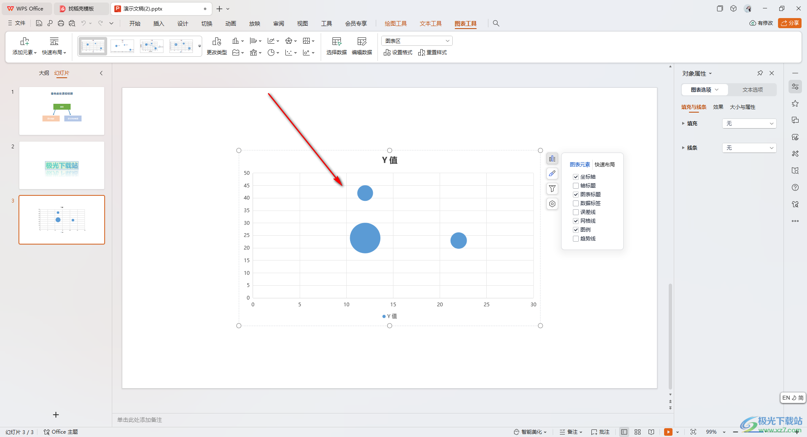Click chart settings gear icon beside chart
807x437 pixels.
[552, 204]
